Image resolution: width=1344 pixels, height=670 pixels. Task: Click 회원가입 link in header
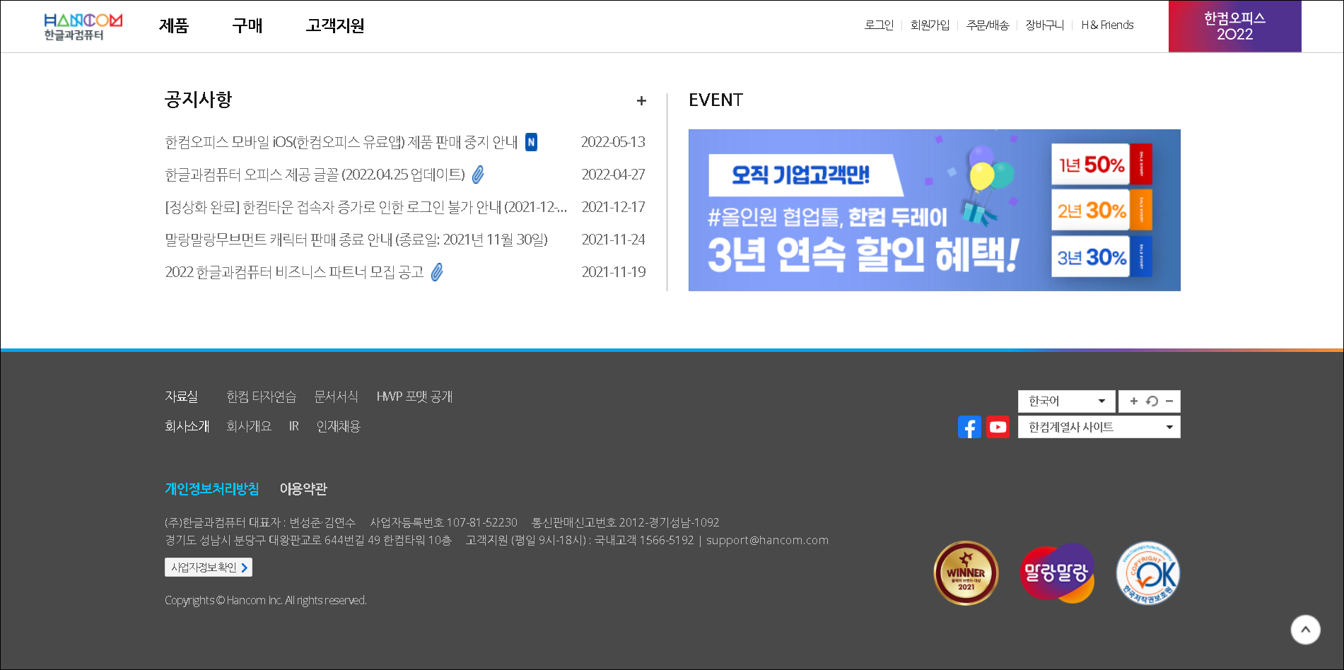point(930,25)
